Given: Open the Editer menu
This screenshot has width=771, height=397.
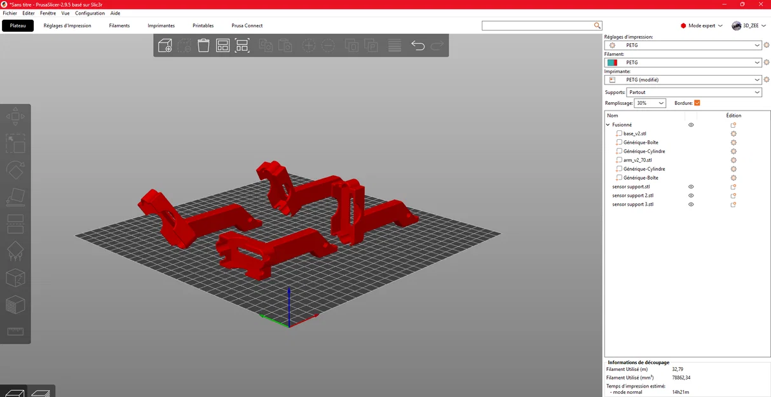Looking at the screenshot, I should pos(29,13).
